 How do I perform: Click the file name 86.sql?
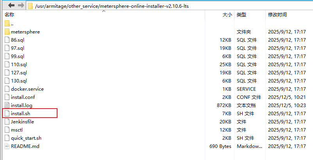tap(18, 40)
